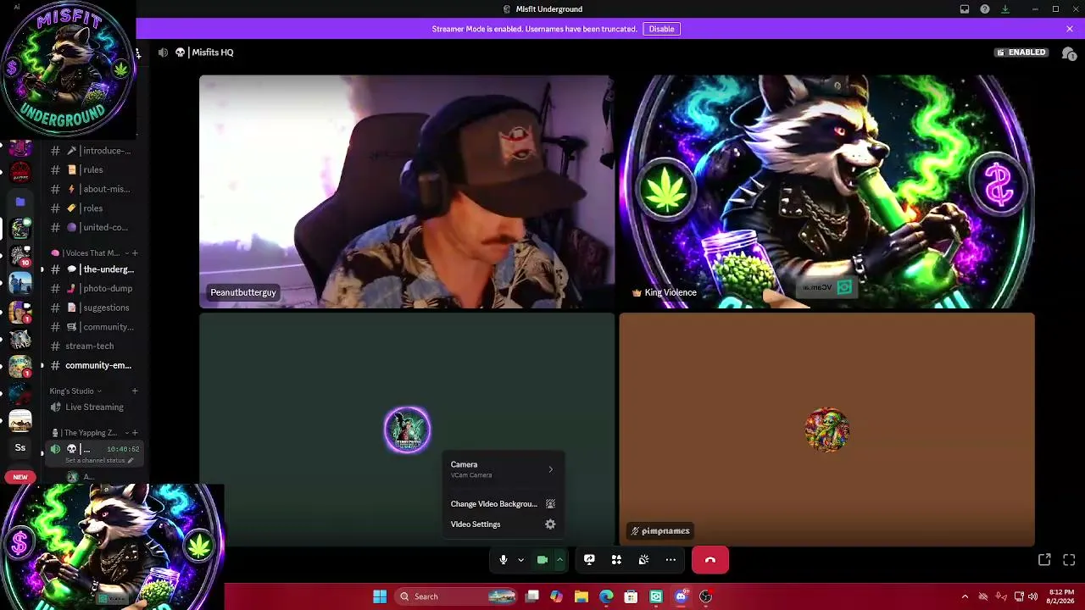Open the taskbar volume control
Image resolution: width=1085 pixels, height=610 pixels.
pyautogui.click(x=1032, y=596)
